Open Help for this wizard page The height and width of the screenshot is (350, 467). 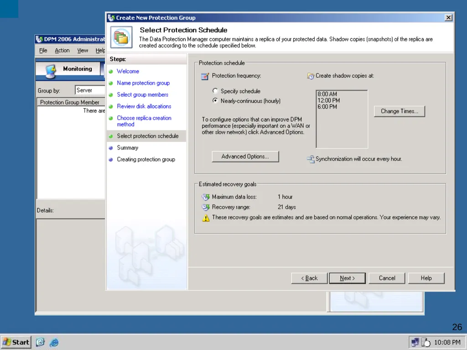pos(426,278)
